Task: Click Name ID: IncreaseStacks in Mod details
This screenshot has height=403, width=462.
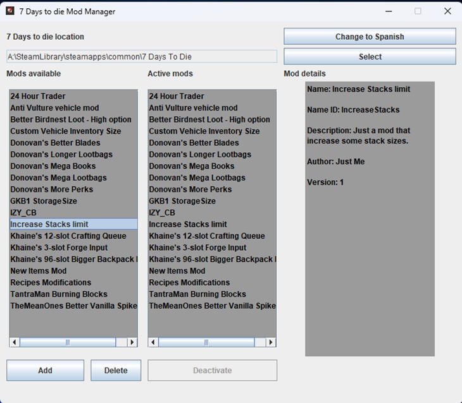Action: coord(353,110)
